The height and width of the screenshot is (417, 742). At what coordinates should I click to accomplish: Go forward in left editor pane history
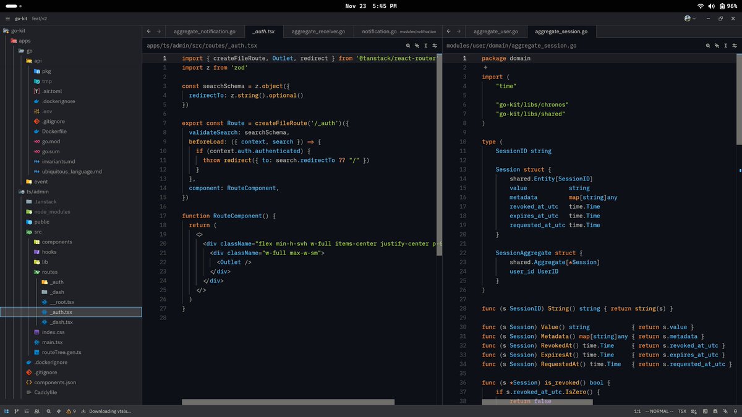[158, 31]
